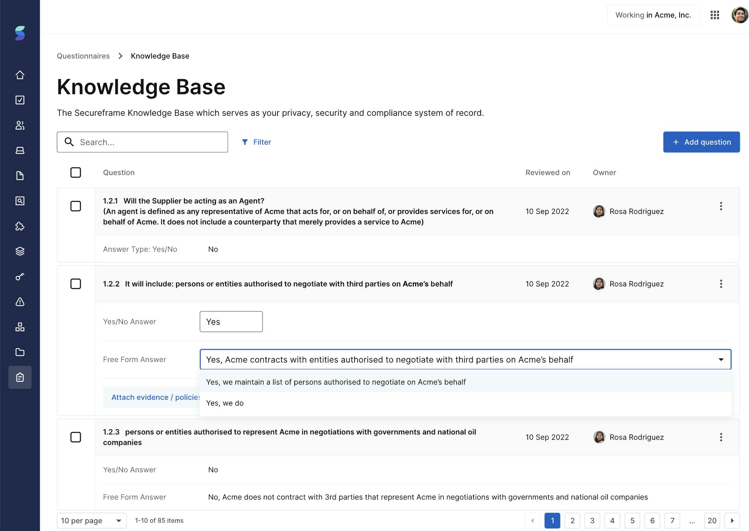Viewport: 749px width, 531px height.
Task: Go to the next page arrow
Action: point(732,520)
